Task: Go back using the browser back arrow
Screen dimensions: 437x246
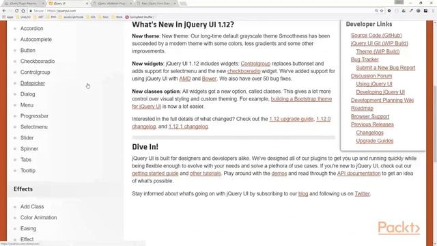Action: pyautogui.click(x=4, y=11)
